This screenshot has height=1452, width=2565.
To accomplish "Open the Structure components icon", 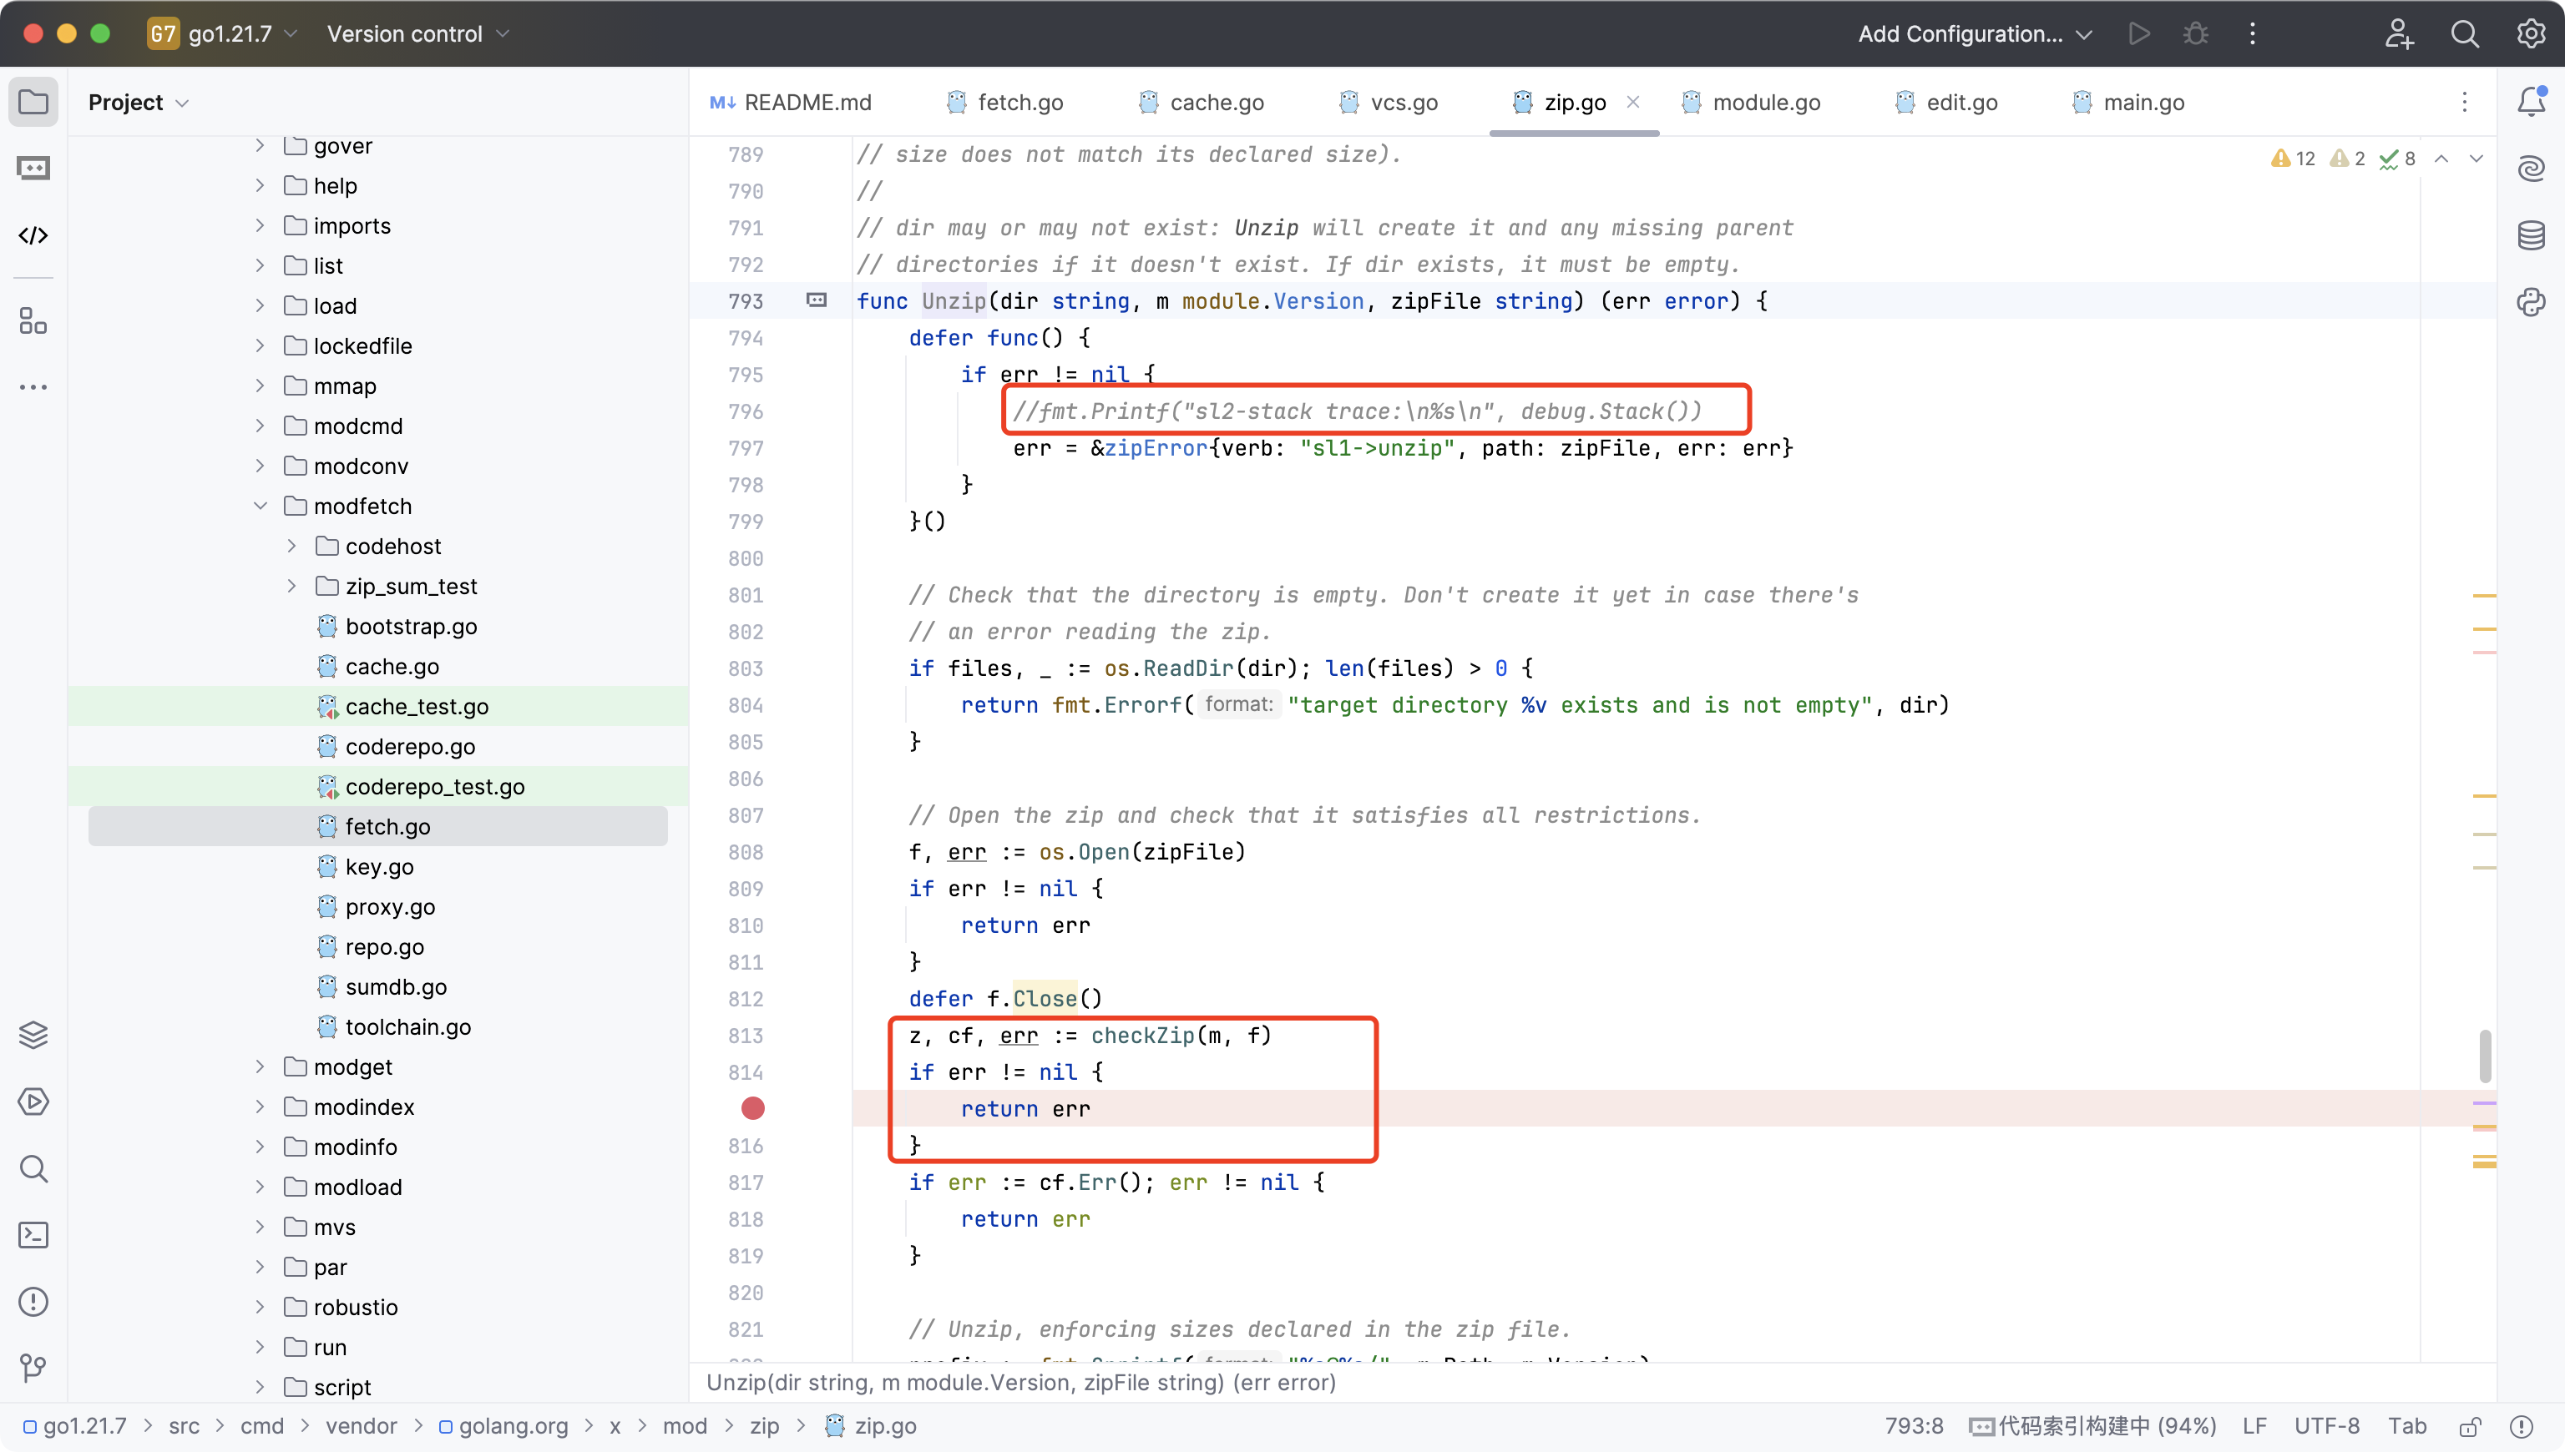I will (x=33, y=321).
